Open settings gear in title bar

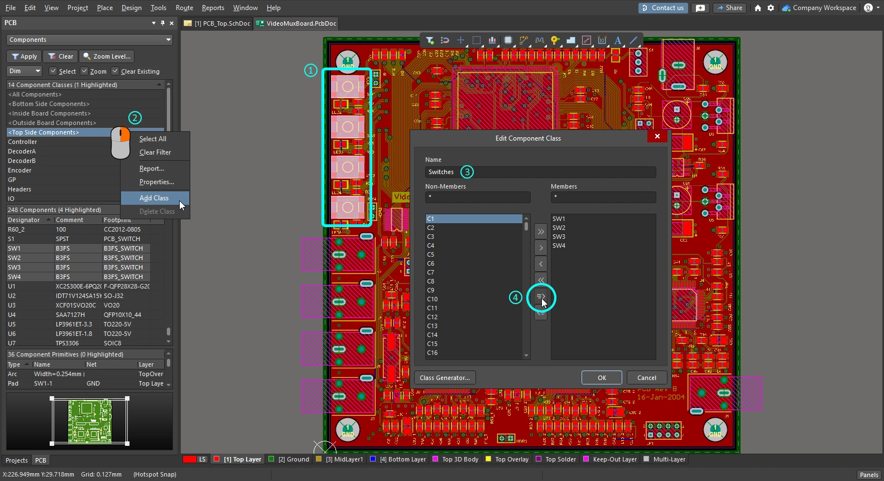click(x=771, y=8)
